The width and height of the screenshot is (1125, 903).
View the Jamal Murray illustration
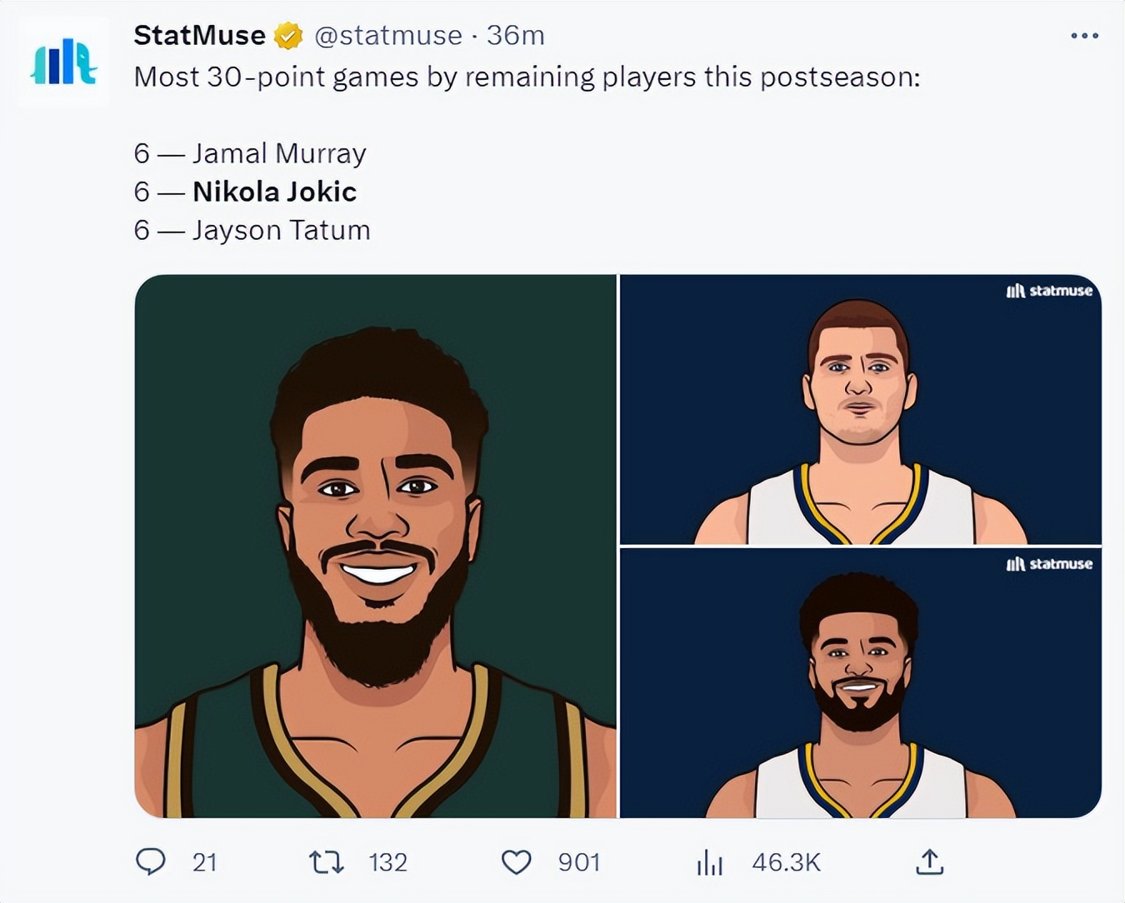click(x=860, y=682)
